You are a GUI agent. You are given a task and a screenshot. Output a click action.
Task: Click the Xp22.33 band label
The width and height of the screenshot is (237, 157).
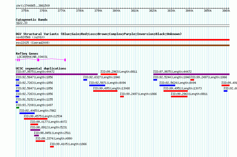(22, 23)
